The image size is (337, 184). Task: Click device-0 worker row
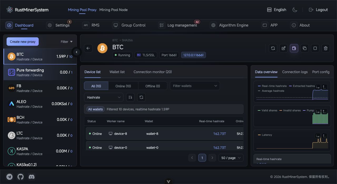pyautogui.click(x=165, y=146)
